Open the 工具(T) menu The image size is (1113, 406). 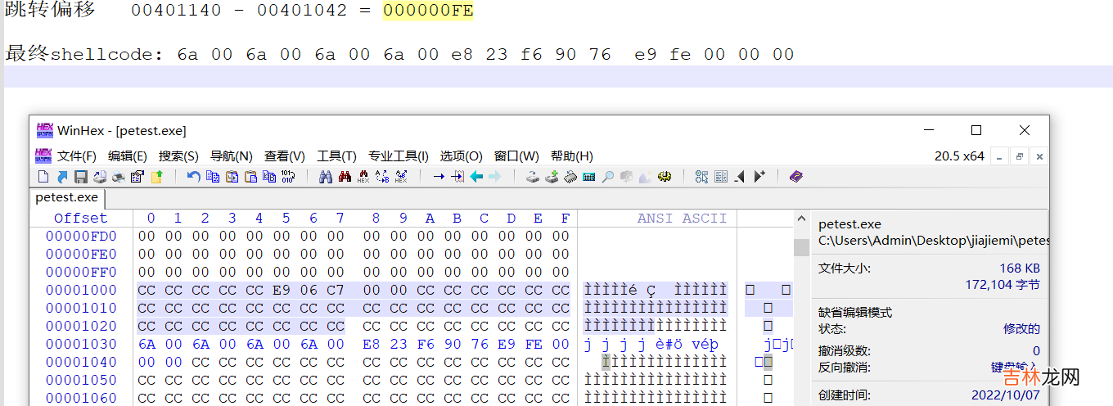[x=336, y=156]
